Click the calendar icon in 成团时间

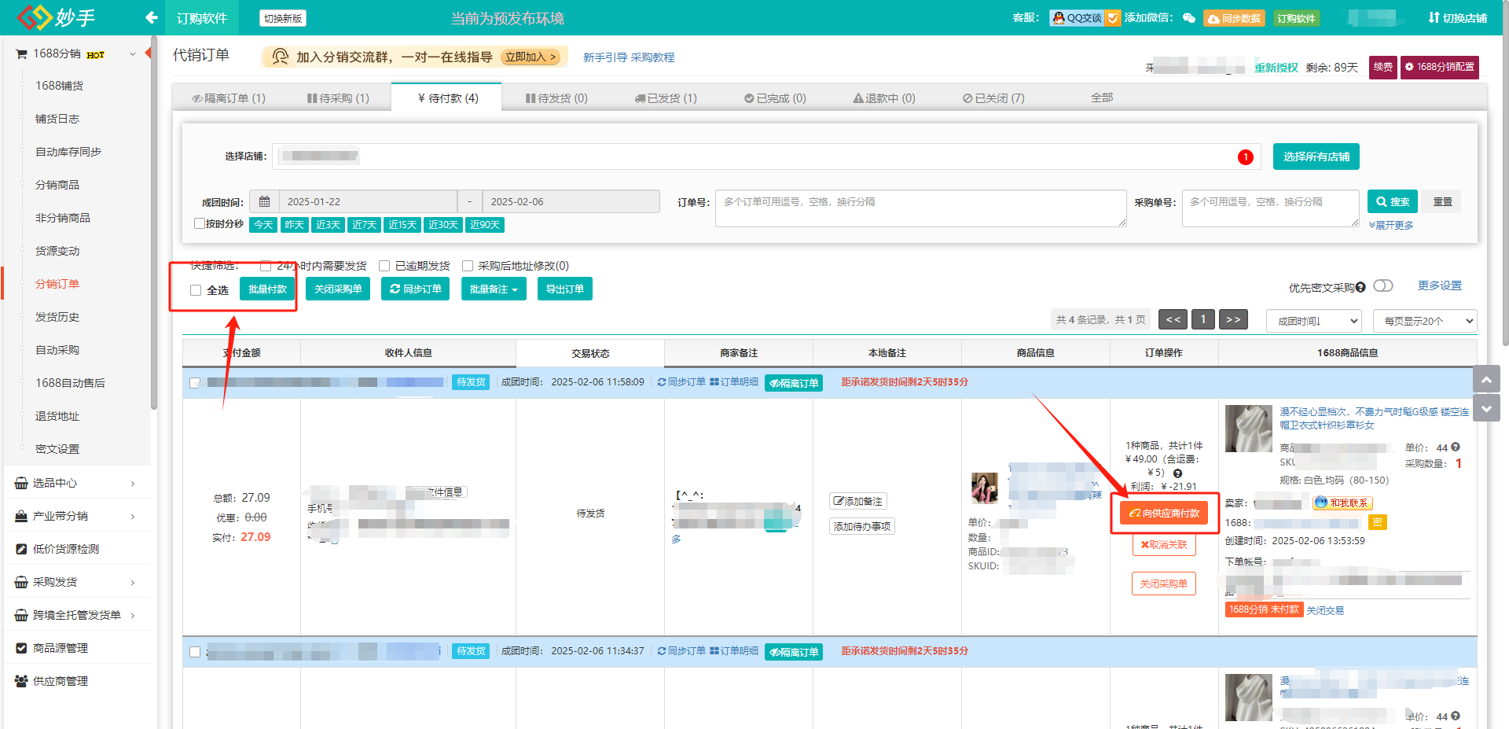(265, 201)
